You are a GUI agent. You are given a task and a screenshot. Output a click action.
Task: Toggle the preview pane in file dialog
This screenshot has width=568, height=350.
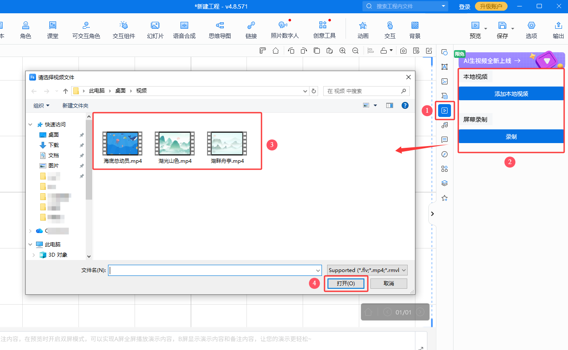(x=389, y=105)
